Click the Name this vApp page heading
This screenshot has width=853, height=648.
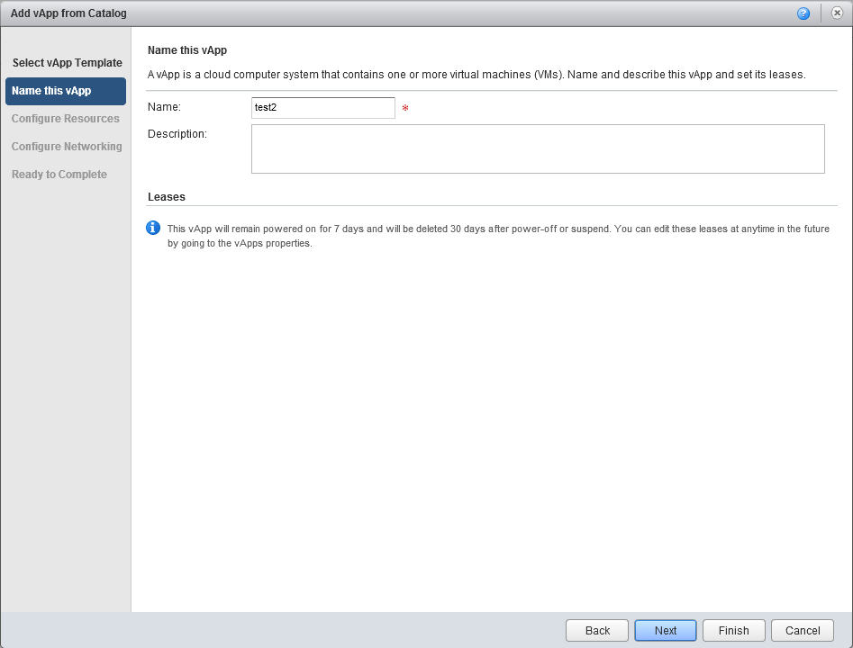[x=187, y=50]
